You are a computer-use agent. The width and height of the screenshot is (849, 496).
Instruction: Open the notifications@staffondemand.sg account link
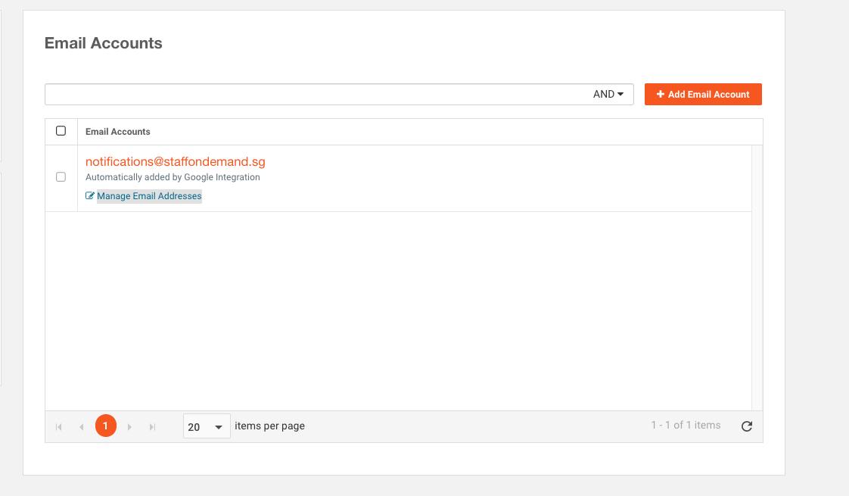[x=176, y=161]
